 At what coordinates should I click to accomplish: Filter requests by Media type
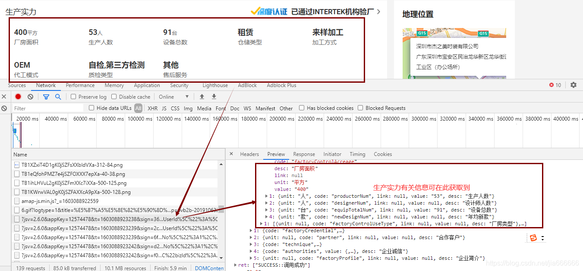point(204,109)
